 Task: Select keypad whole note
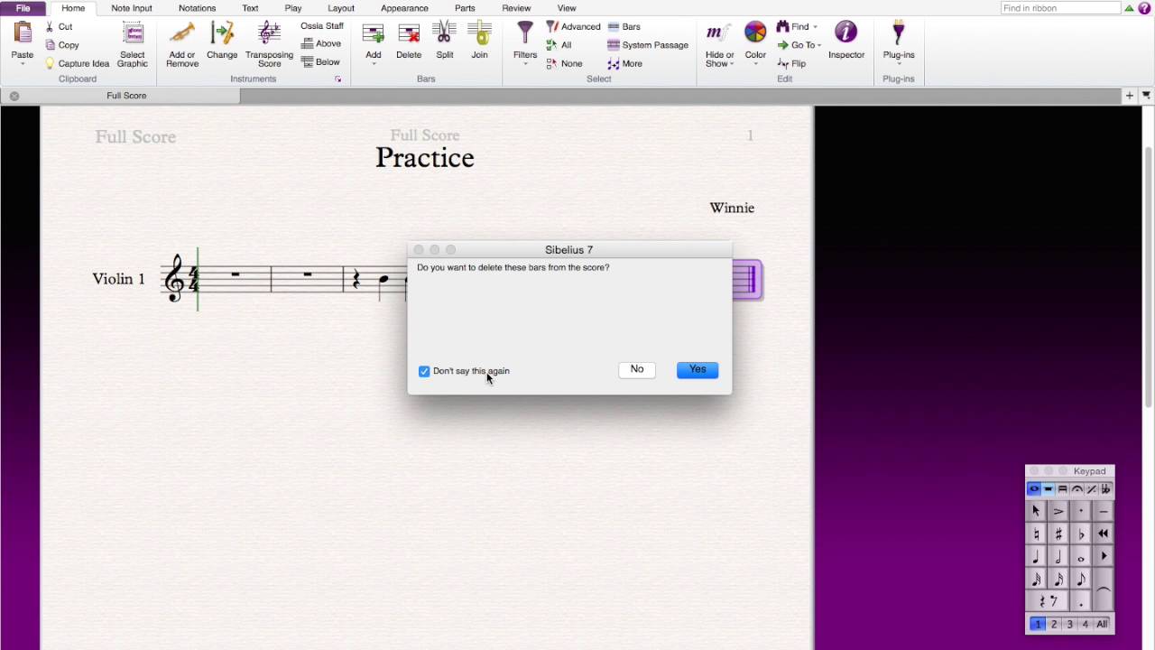1081,556
